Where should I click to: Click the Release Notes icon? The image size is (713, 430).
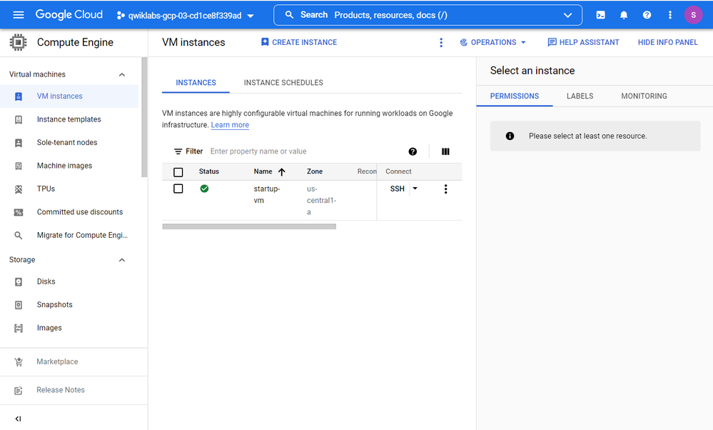click(x=18, y=391)
